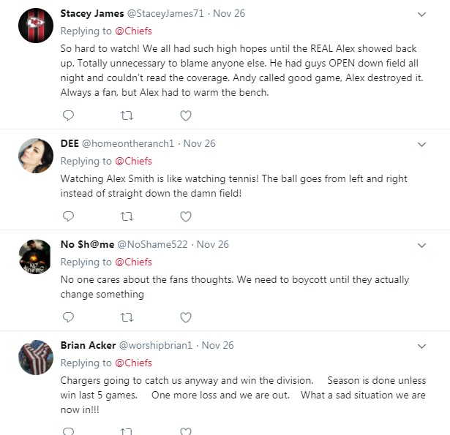
Task: Retweet DEE's tweet about Alex Smith
Action: [127, 216]
